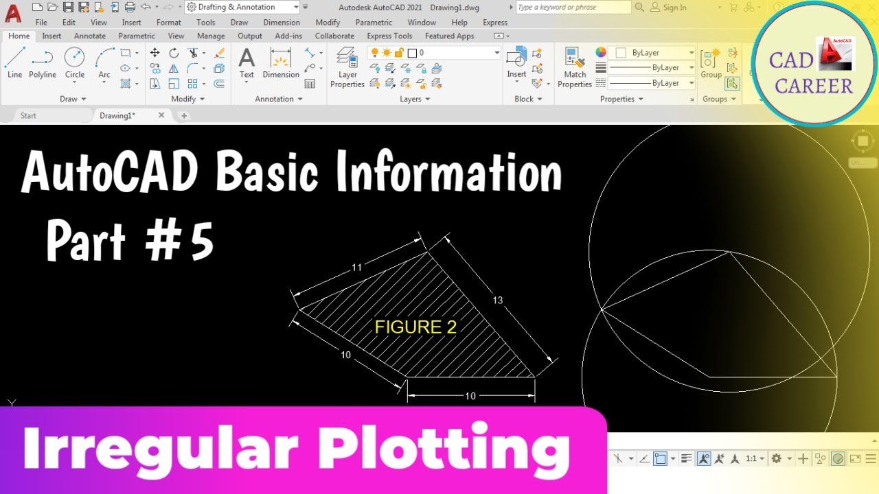Expand the Block panel

(x=528, y=99)
